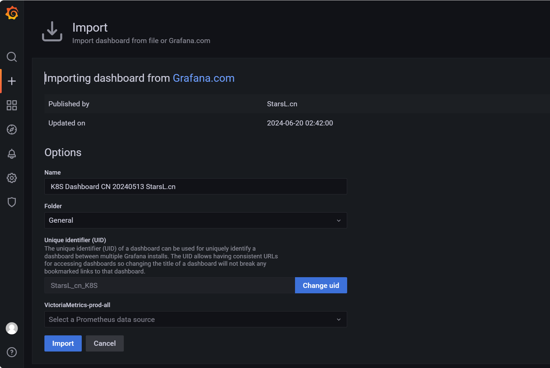
Task: Click the StarsL.cn publisher value
Action: [282, 104]
